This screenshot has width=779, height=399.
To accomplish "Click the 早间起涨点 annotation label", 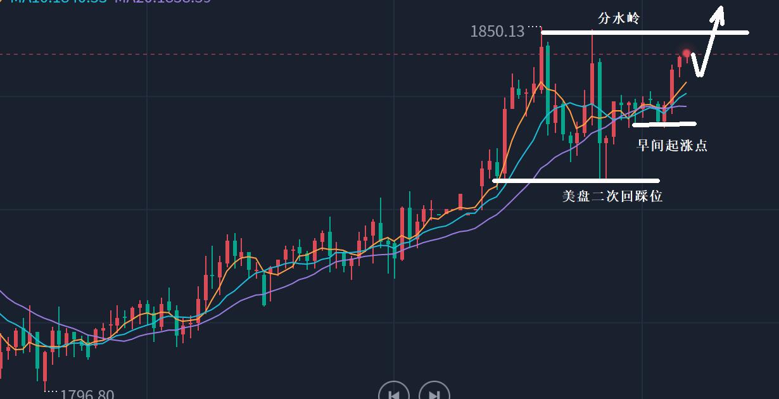I will click(x=672, y=146).
